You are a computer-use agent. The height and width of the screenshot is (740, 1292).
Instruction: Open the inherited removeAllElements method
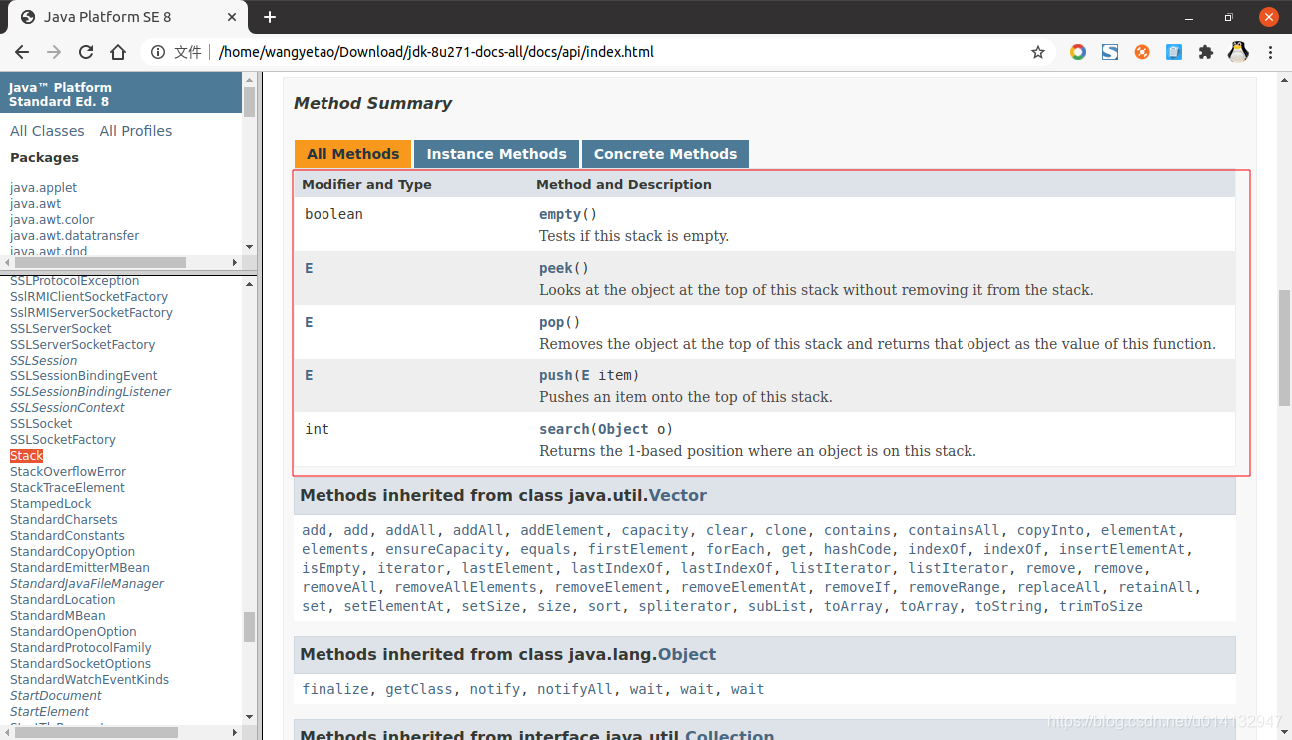tap(465, 587)
